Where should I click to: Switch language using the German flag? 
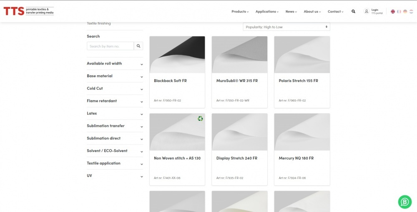[405, 11]
